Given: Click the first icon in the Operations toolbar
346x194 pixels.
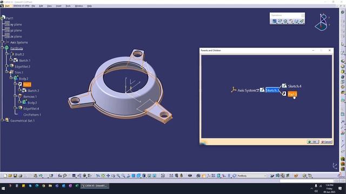Looking at the screenshot, I should coord(274,21).
